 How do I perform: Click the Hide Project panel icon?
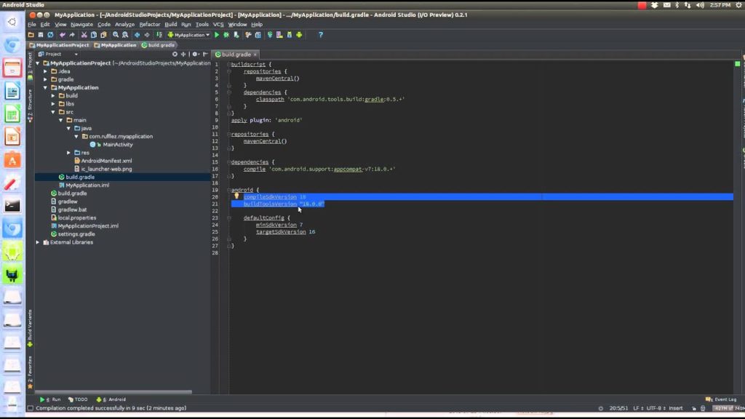click(x=205, y=54)
